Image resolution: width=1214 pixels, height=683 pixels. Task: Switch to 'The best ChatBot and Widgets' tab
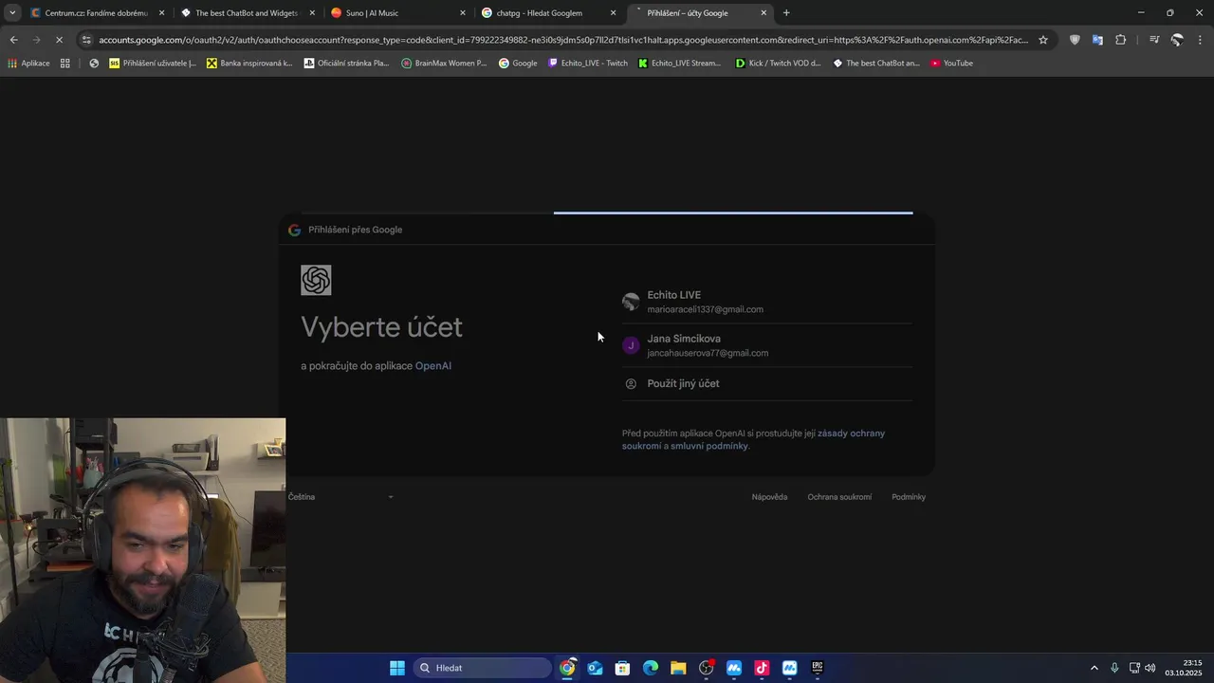(x=246, y=13)
